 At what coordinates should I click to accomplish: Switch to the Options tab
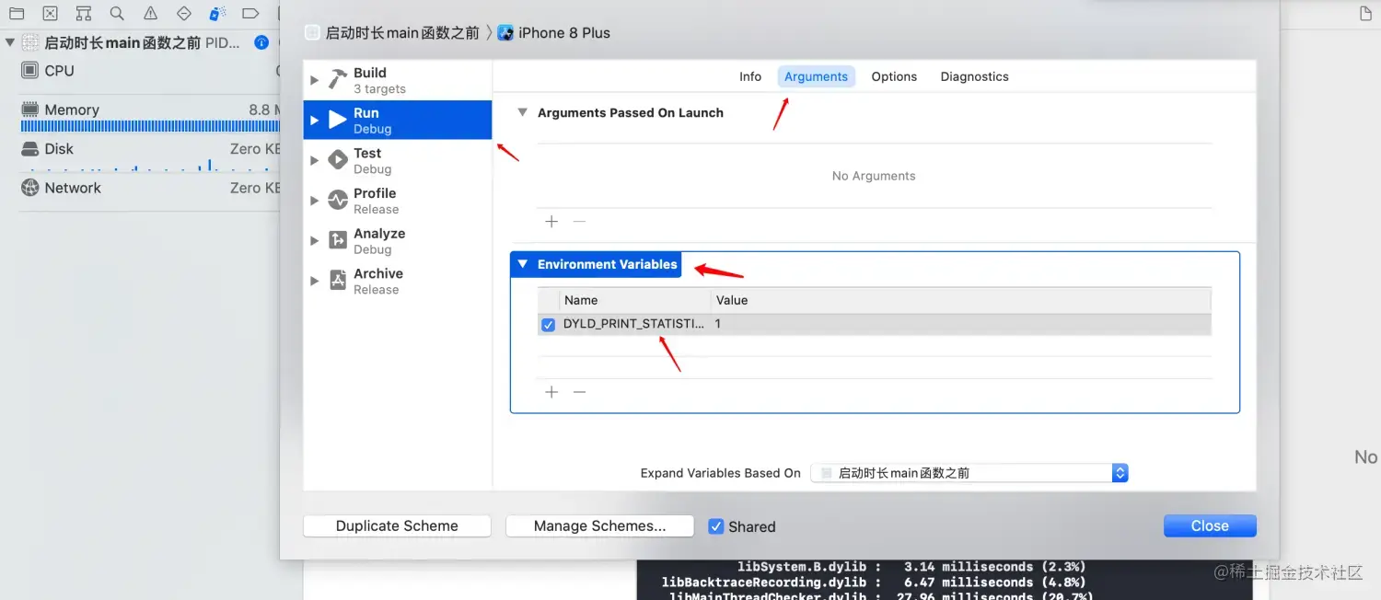tap(894, 76)
